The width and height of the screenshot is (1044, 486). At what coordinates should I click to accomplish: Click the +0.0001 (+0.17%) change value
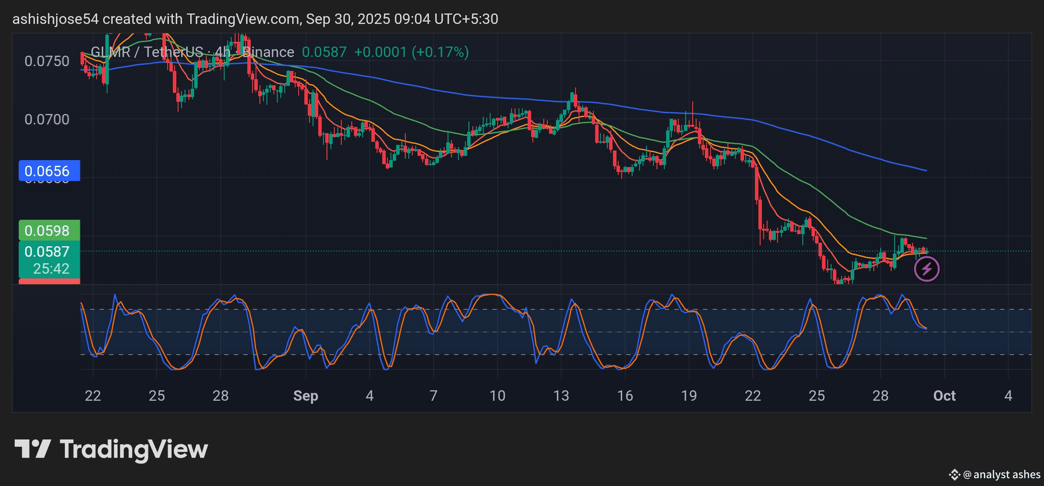click(411, 52)
